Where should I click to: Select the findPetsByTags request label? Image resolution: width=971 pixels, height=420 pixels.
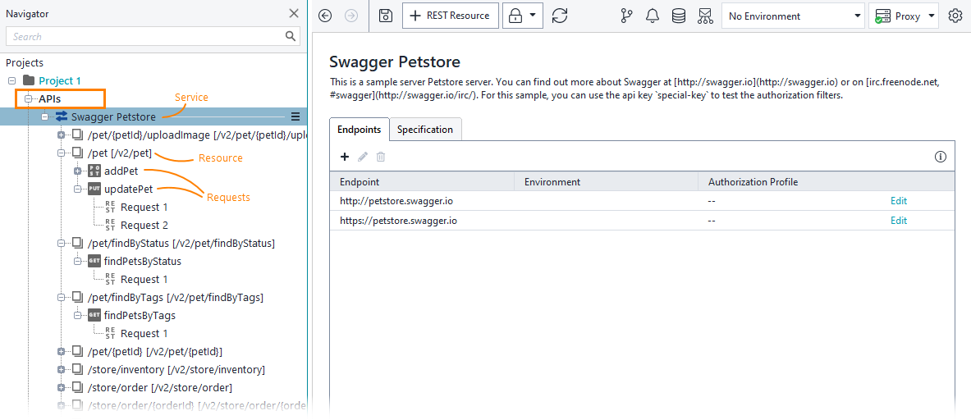point(140,316)
